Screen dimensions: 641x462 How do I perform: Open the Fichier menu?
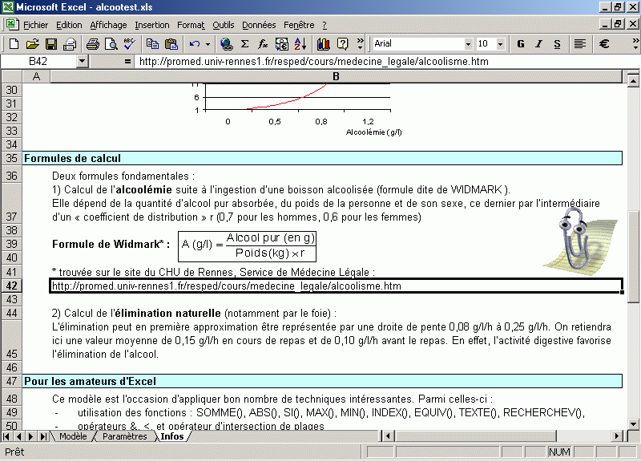[x=35, y=25]
